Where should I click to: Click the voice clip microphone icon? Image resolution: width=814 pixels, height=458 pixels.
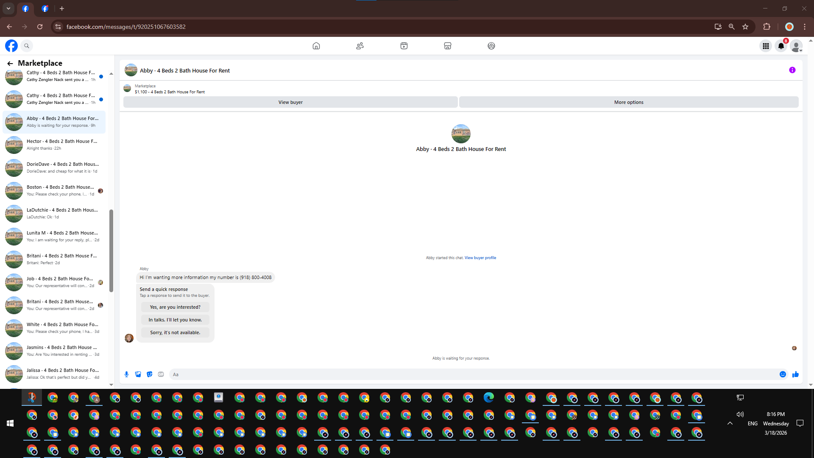(x=126, y=374)
